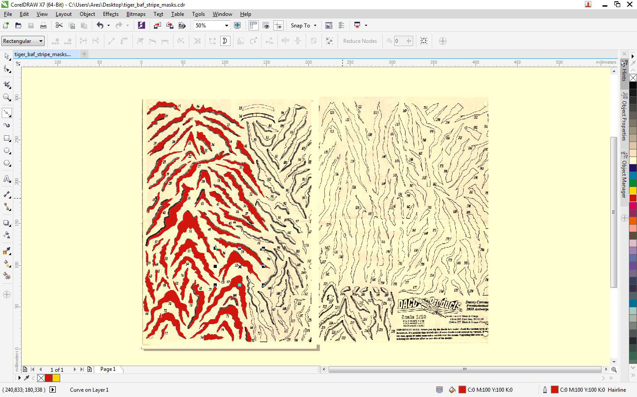Open the selection mode Rectangular dropdown
The width and height of the screenshot is (637, 397).
coord(23,41)
